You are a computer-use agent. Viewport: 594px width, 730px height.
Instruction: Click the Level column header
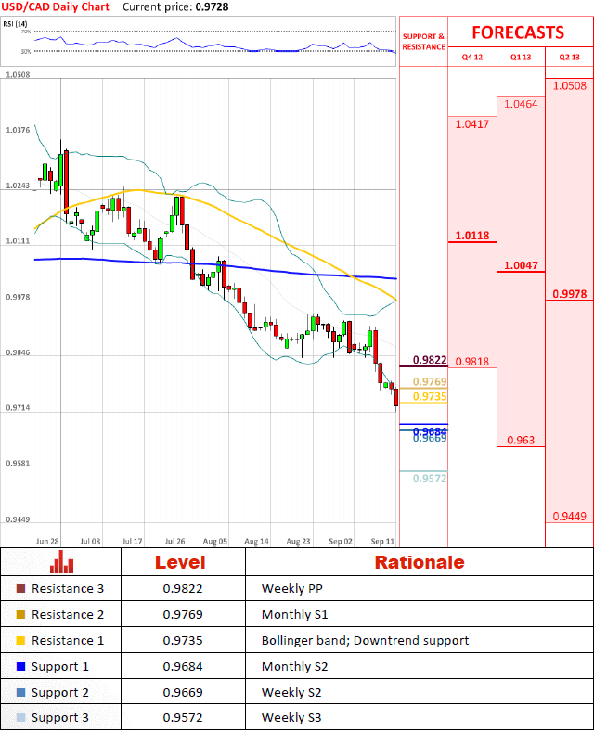[x=180, y=562]
